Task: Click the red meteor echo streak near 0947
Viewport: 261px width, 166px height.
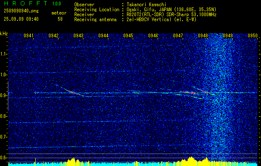Action: point(190,93)
